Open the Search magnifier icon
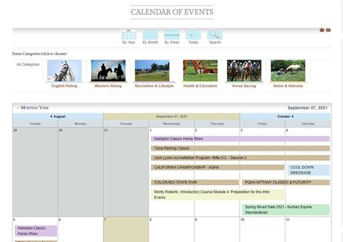The height and width of the screenshot is (242, 343). coord(214,35)
